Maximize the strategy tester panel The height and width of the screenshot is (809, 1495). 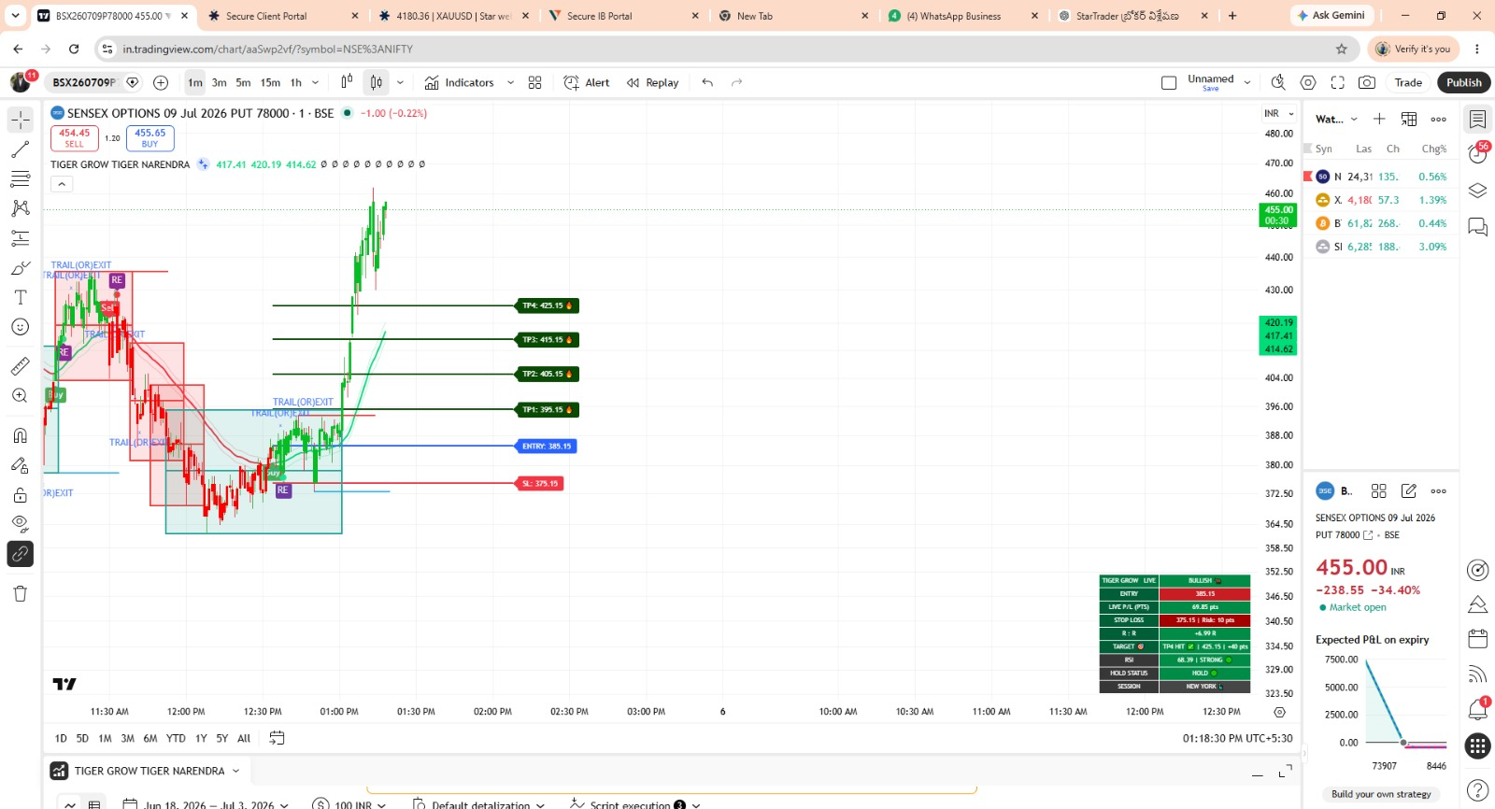tap(1285, 772)
